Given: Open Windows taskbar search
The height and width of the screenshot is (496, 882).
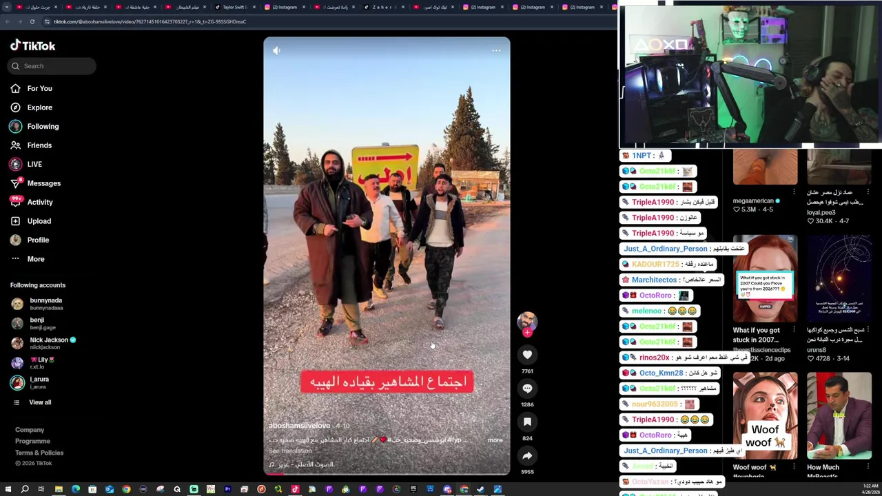Looking at the screenshot, I should click(x=25, y=489).
